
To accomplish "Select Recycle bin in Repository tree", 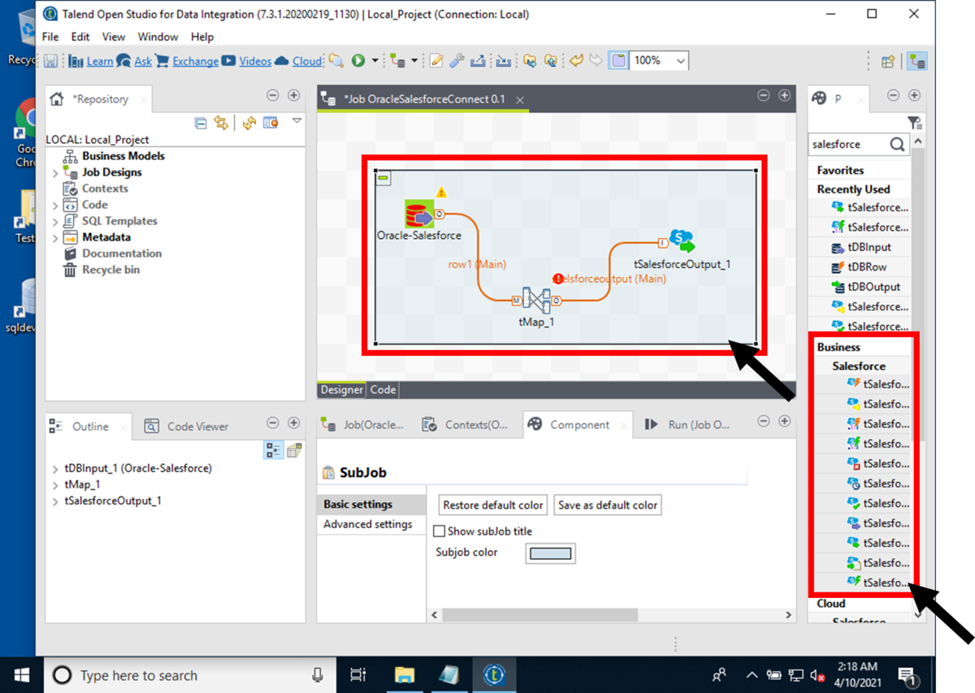I will click(110, 270).
